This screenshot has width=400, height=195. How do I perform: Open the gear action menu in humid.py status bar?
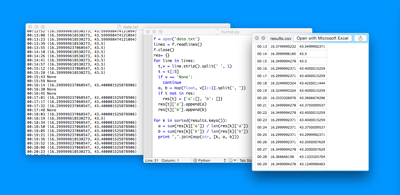point(232,160)
